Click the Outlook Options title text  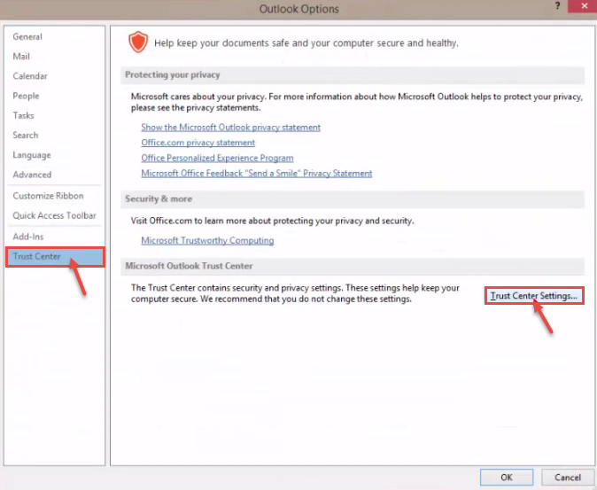point(298,9)
